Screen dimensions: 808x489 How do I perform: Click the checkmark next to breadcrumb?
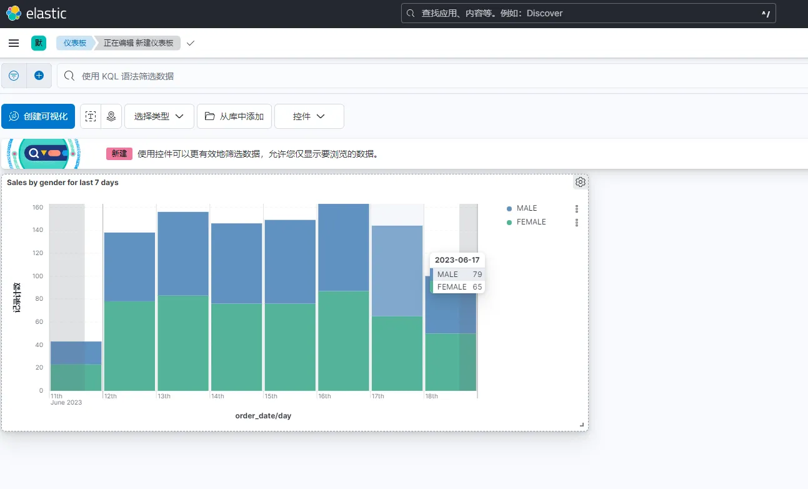191,43
